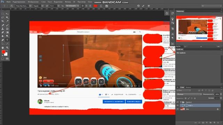Click the Навигатор panel tab

(180, 11)
